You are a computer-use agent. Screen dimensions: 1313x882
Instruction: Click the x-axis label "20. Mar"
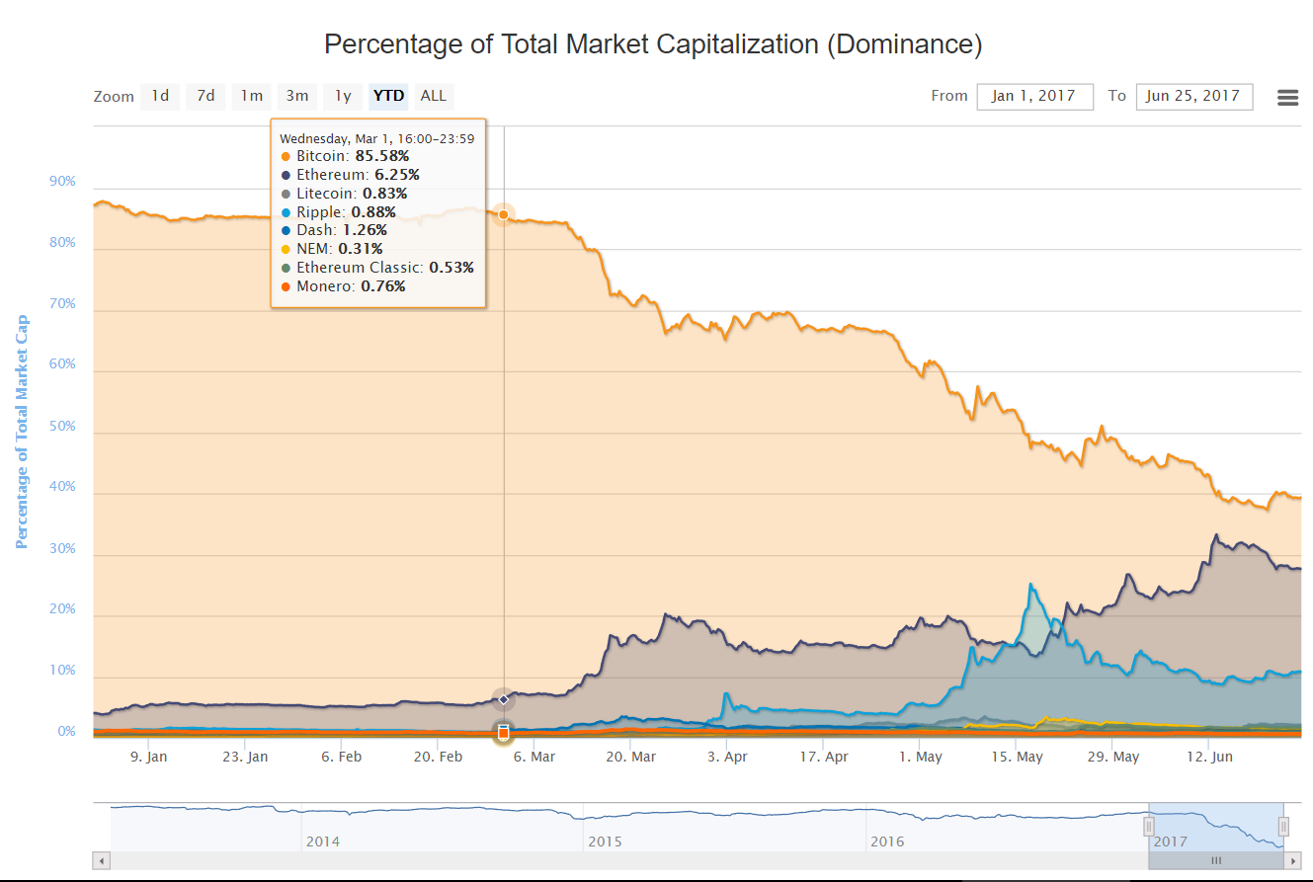click(631, 758)
